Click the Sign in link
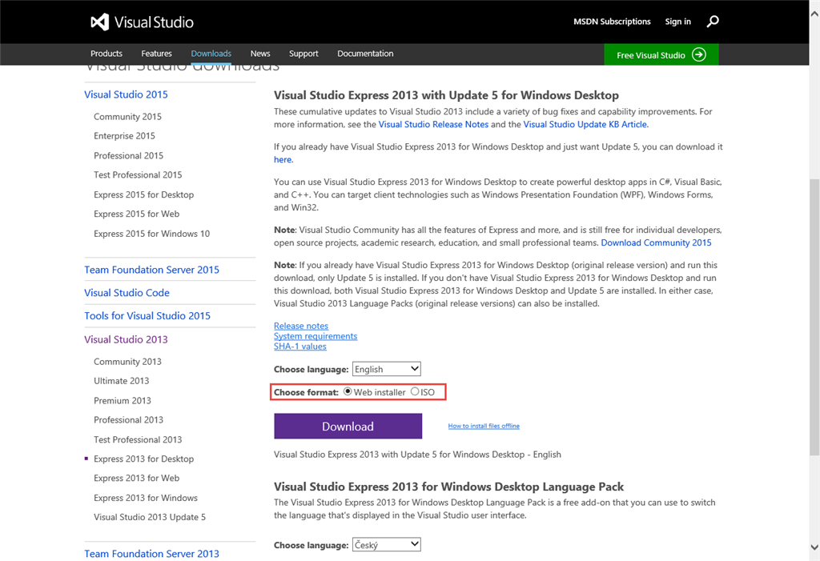This screenshot has width=820, height=561. 677,22
